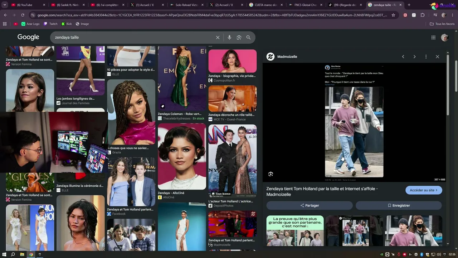Open more options in the Madmoizelle preview

point(426,57)
